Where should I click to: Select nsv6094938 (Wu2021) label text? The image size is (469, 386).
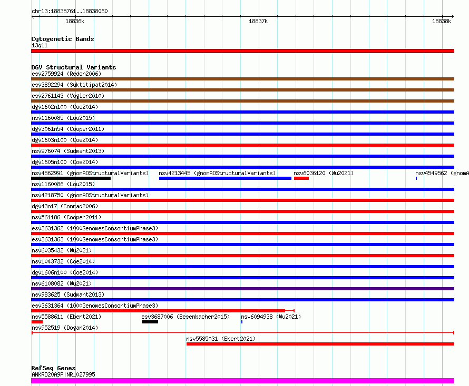tap(271, 317)
